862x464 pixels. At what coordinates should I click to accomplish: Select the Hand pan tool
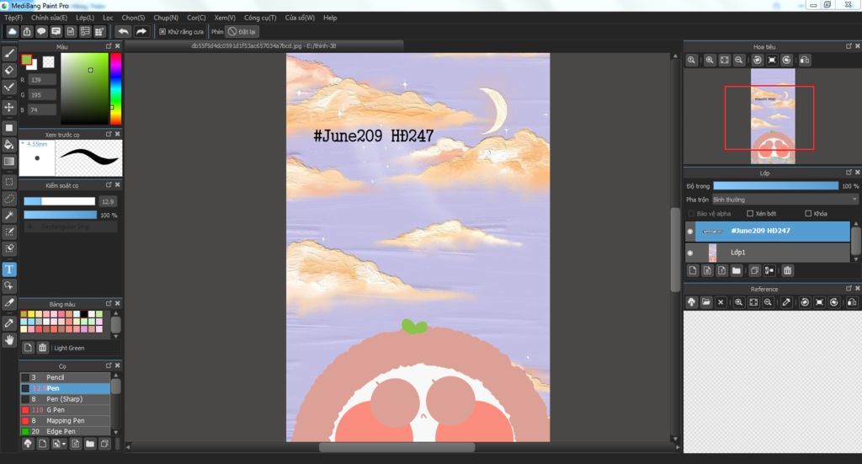[x=8, y=339]
